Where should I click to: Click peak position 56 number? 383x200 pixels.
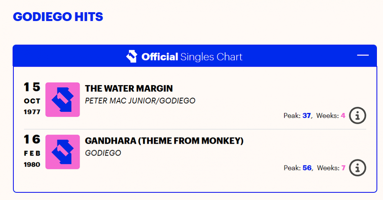point(307,168)
